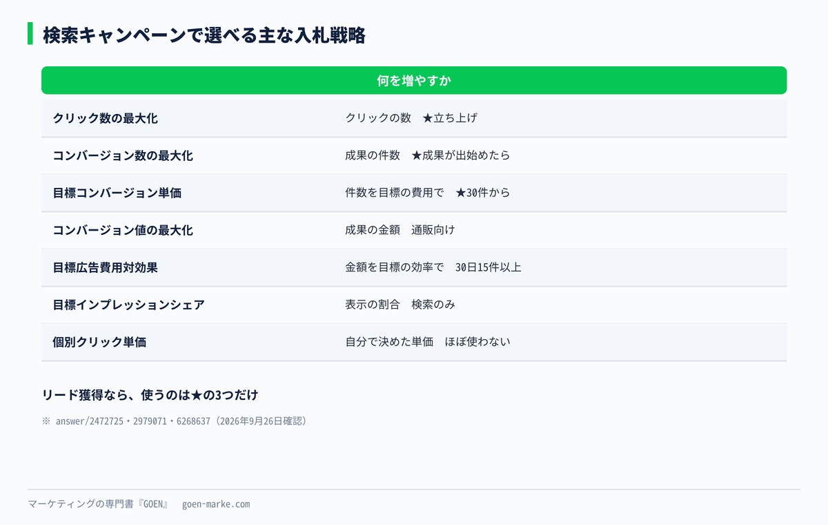Click the cell 'クリックの数 ★立ち上げ'
The image size is (828, 525).
[411, 118]
